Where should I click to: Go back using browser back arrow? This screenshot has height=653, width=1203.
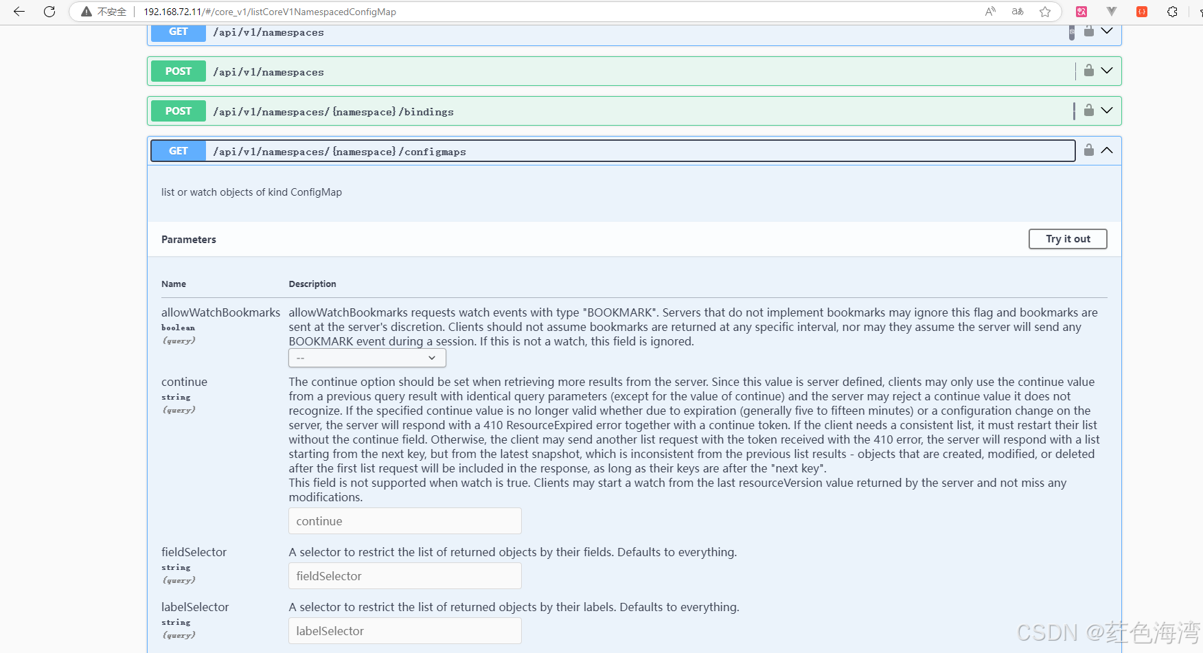pyautogui.click(x=19, y=12)
